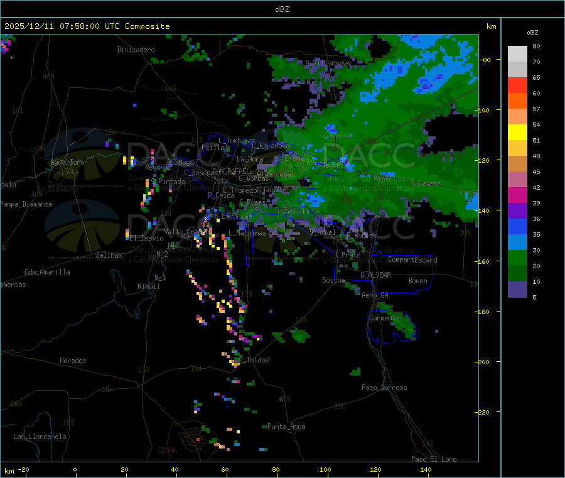
Task: Click the Agua_Toro place label
Action: (67, 162)
